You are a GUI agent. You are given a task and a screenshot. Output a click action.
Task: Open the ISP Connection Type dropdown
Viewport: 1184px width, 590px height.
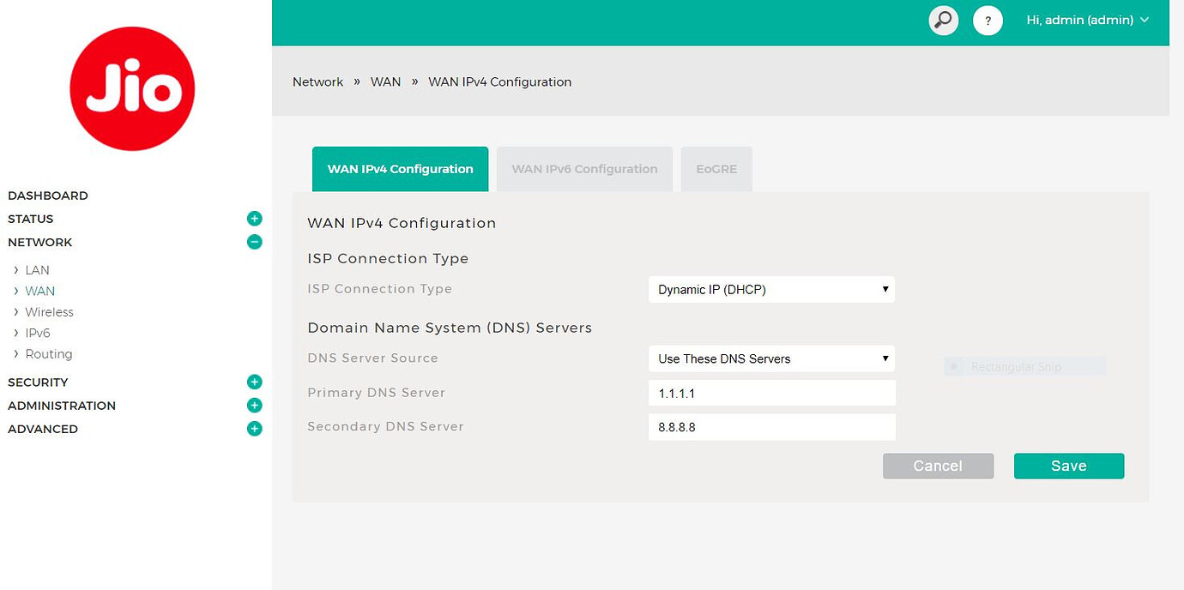point(770,289)
